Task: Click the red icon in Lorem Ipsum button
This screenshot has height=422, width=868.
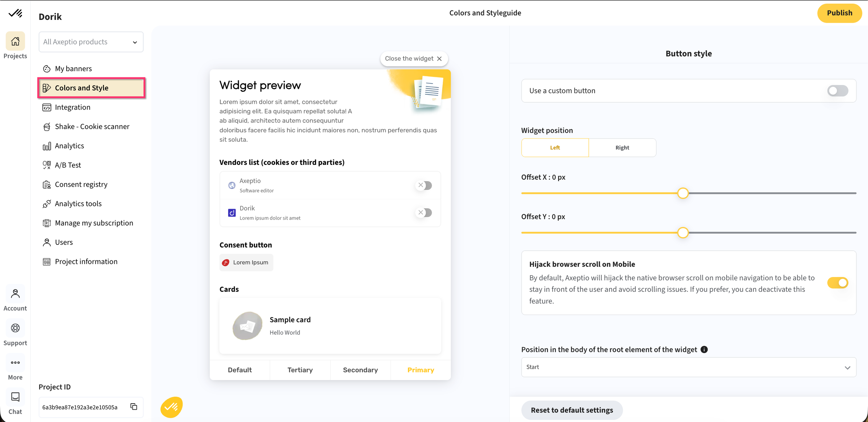Action: [226, 263]
